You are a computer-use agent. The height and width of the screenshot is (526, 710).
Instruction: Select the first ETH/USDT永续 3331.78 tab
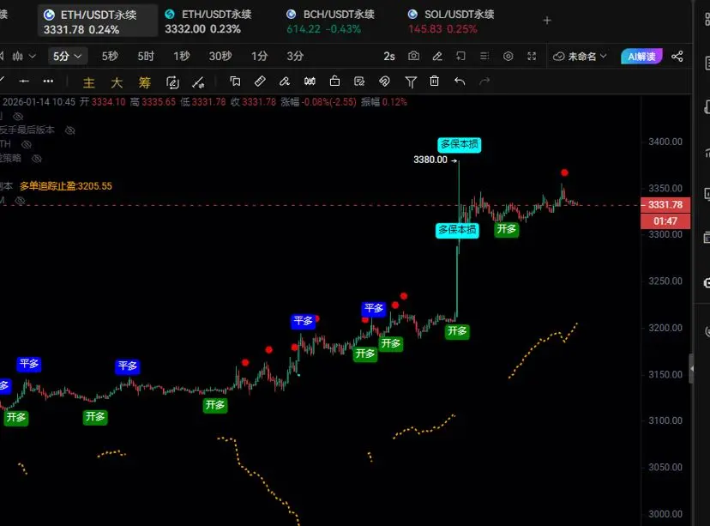pyautogui.click(x=98, y=21)
